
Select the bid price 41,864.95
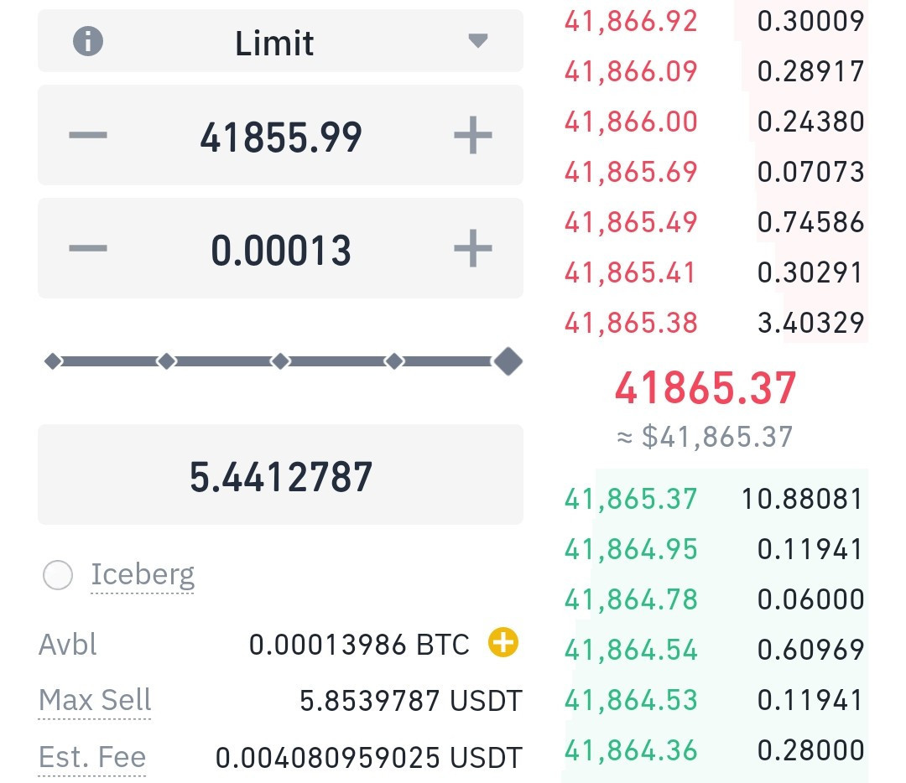(x=631, y=550)
